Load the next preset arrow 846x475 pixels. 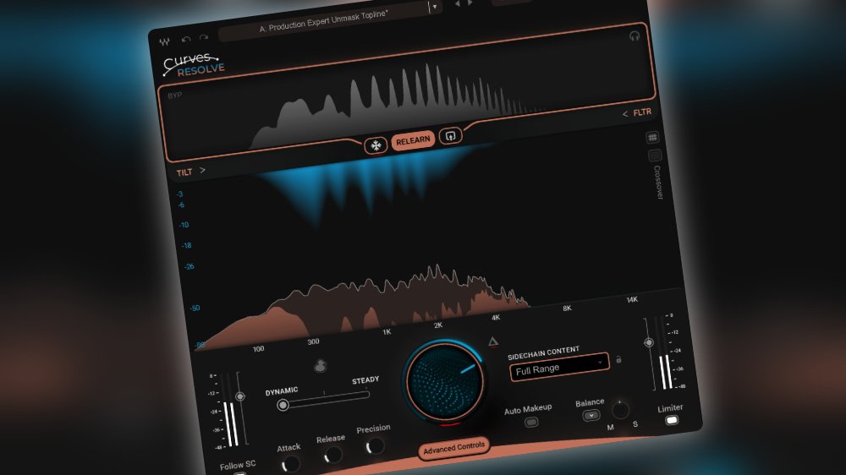click(x=470, y=3)
